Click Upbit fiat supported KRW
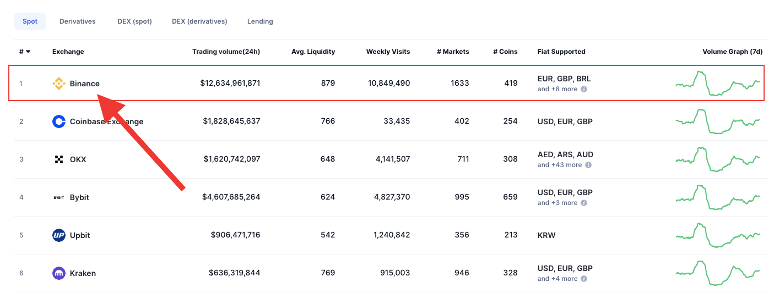The height and width of the screenshot is (293, 774). pyautogui.click(x=546, y=235)
